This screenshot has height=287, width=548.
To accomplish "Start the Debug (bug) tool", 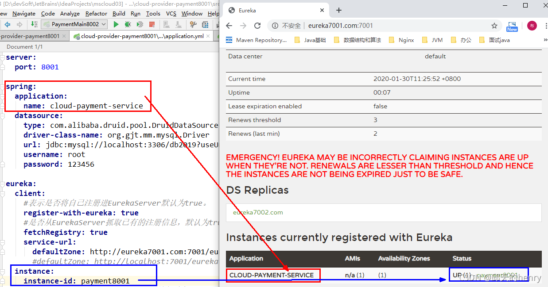I will (x=128, y=25).
